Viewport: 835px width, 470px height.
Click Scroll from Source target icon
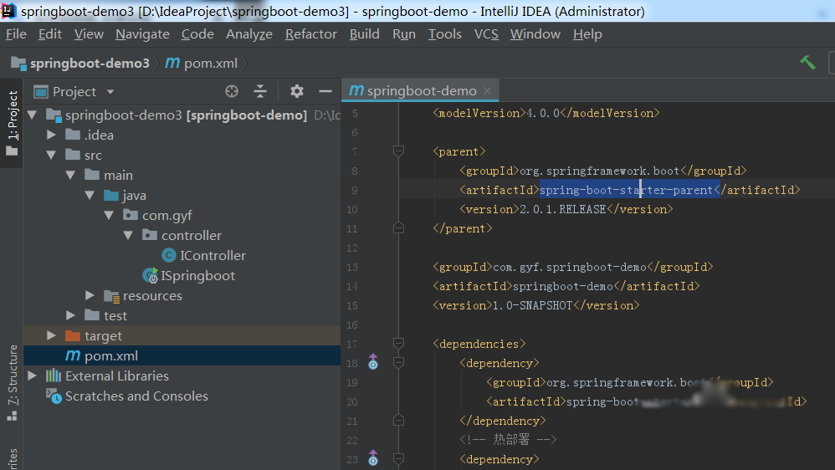(232, 91)
